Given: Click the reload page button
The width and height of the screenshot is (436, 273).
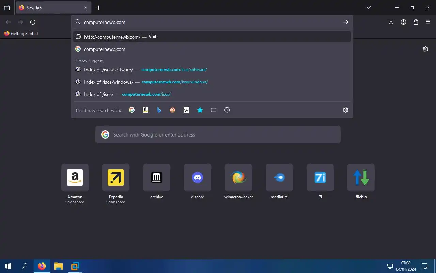Looking at the screenshot, I should click(33, 22).
